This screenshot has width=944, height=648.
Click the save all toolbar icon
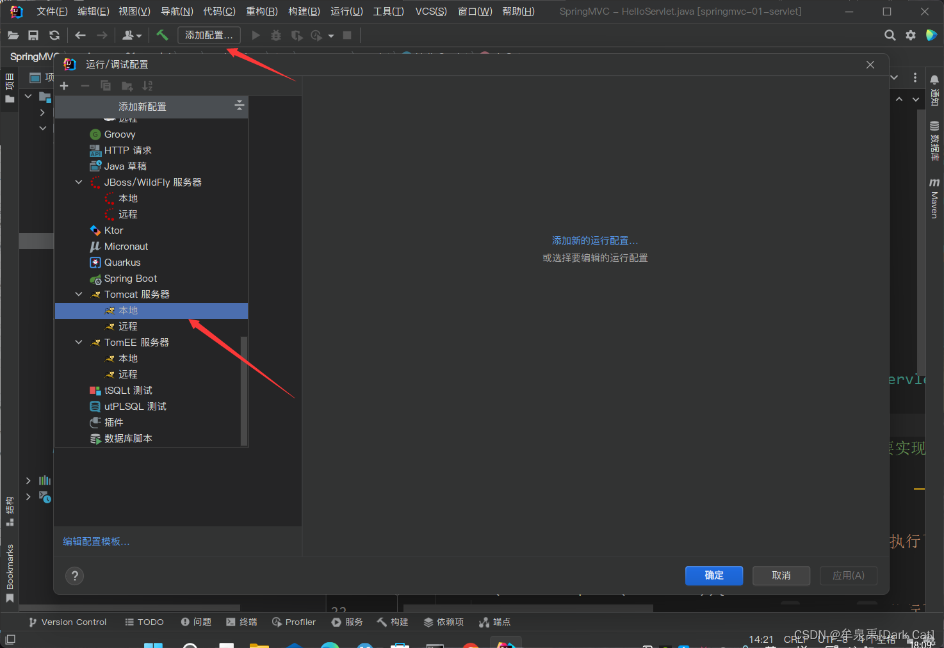(33, 35)
